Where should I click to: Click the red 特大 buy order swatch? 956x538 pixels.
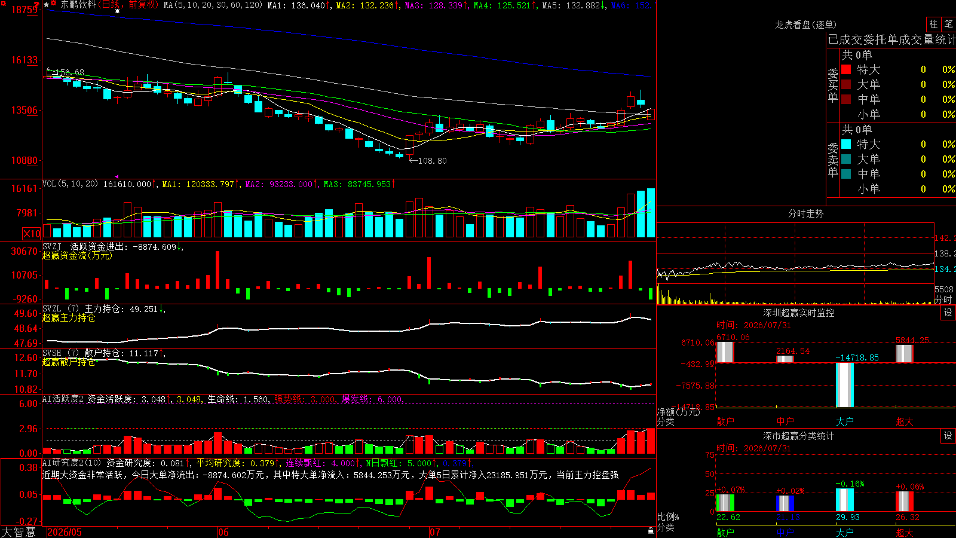point(846,69)
